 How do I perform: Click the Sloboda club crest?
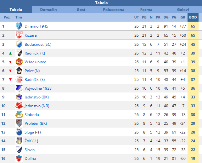pos(19,114)
